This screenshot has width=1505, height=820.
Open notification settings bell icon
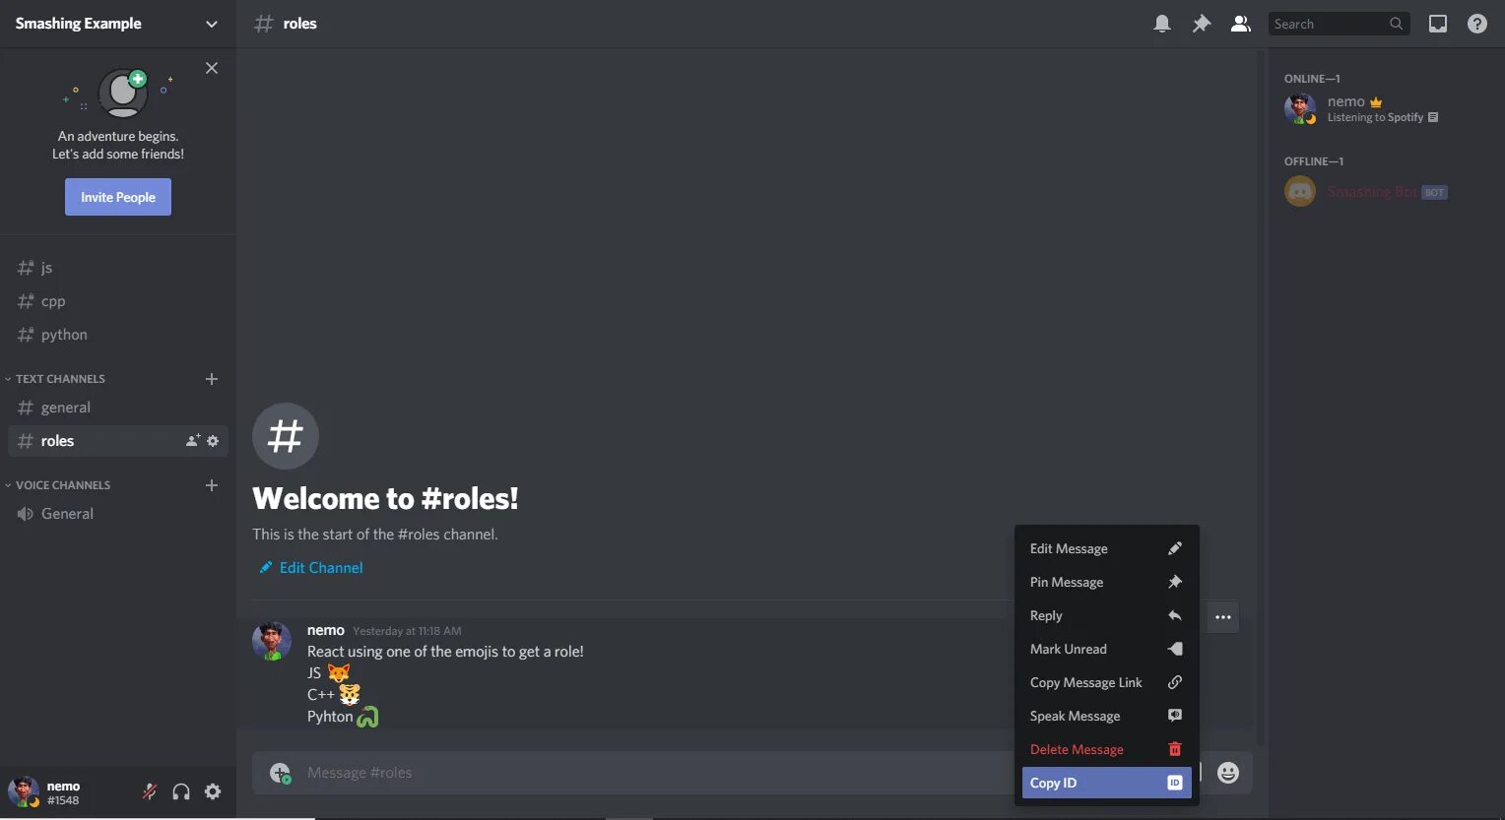pyautogui.click(x=1162, y=24)
